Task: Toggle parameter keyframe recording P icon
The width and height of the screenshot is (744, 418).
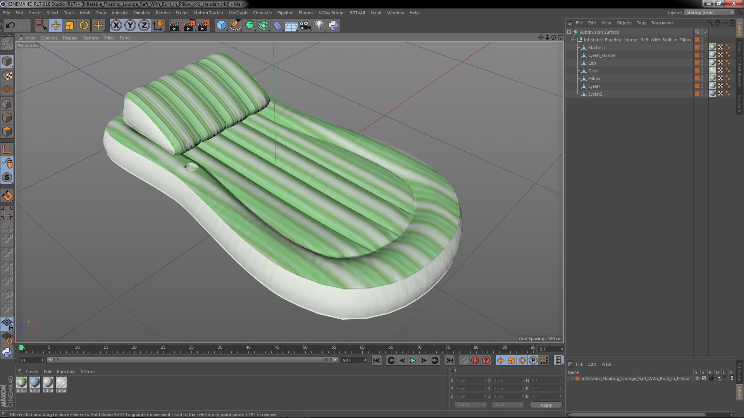Action: point(533,360)
